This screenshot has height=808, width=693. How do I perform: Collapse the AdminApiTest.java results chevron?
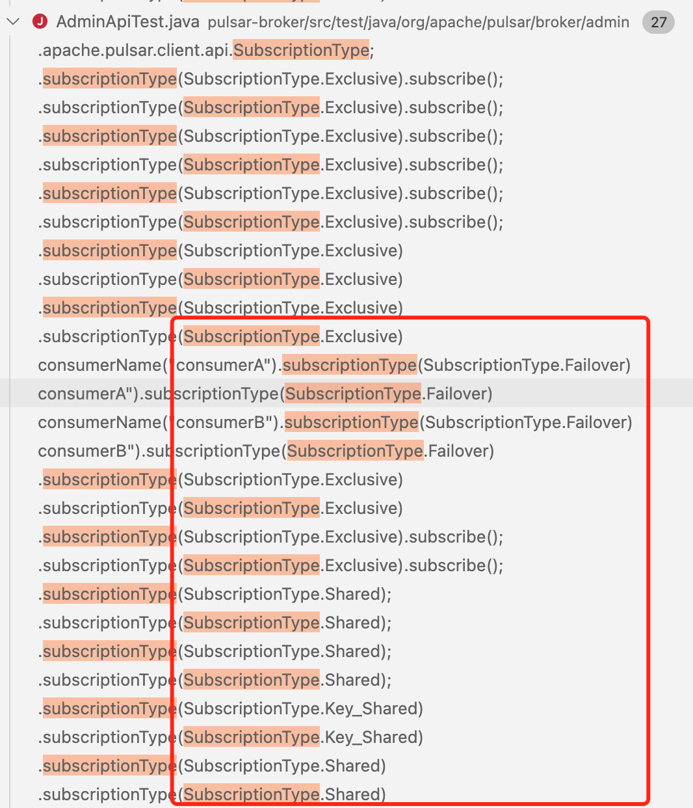(13, 22)
